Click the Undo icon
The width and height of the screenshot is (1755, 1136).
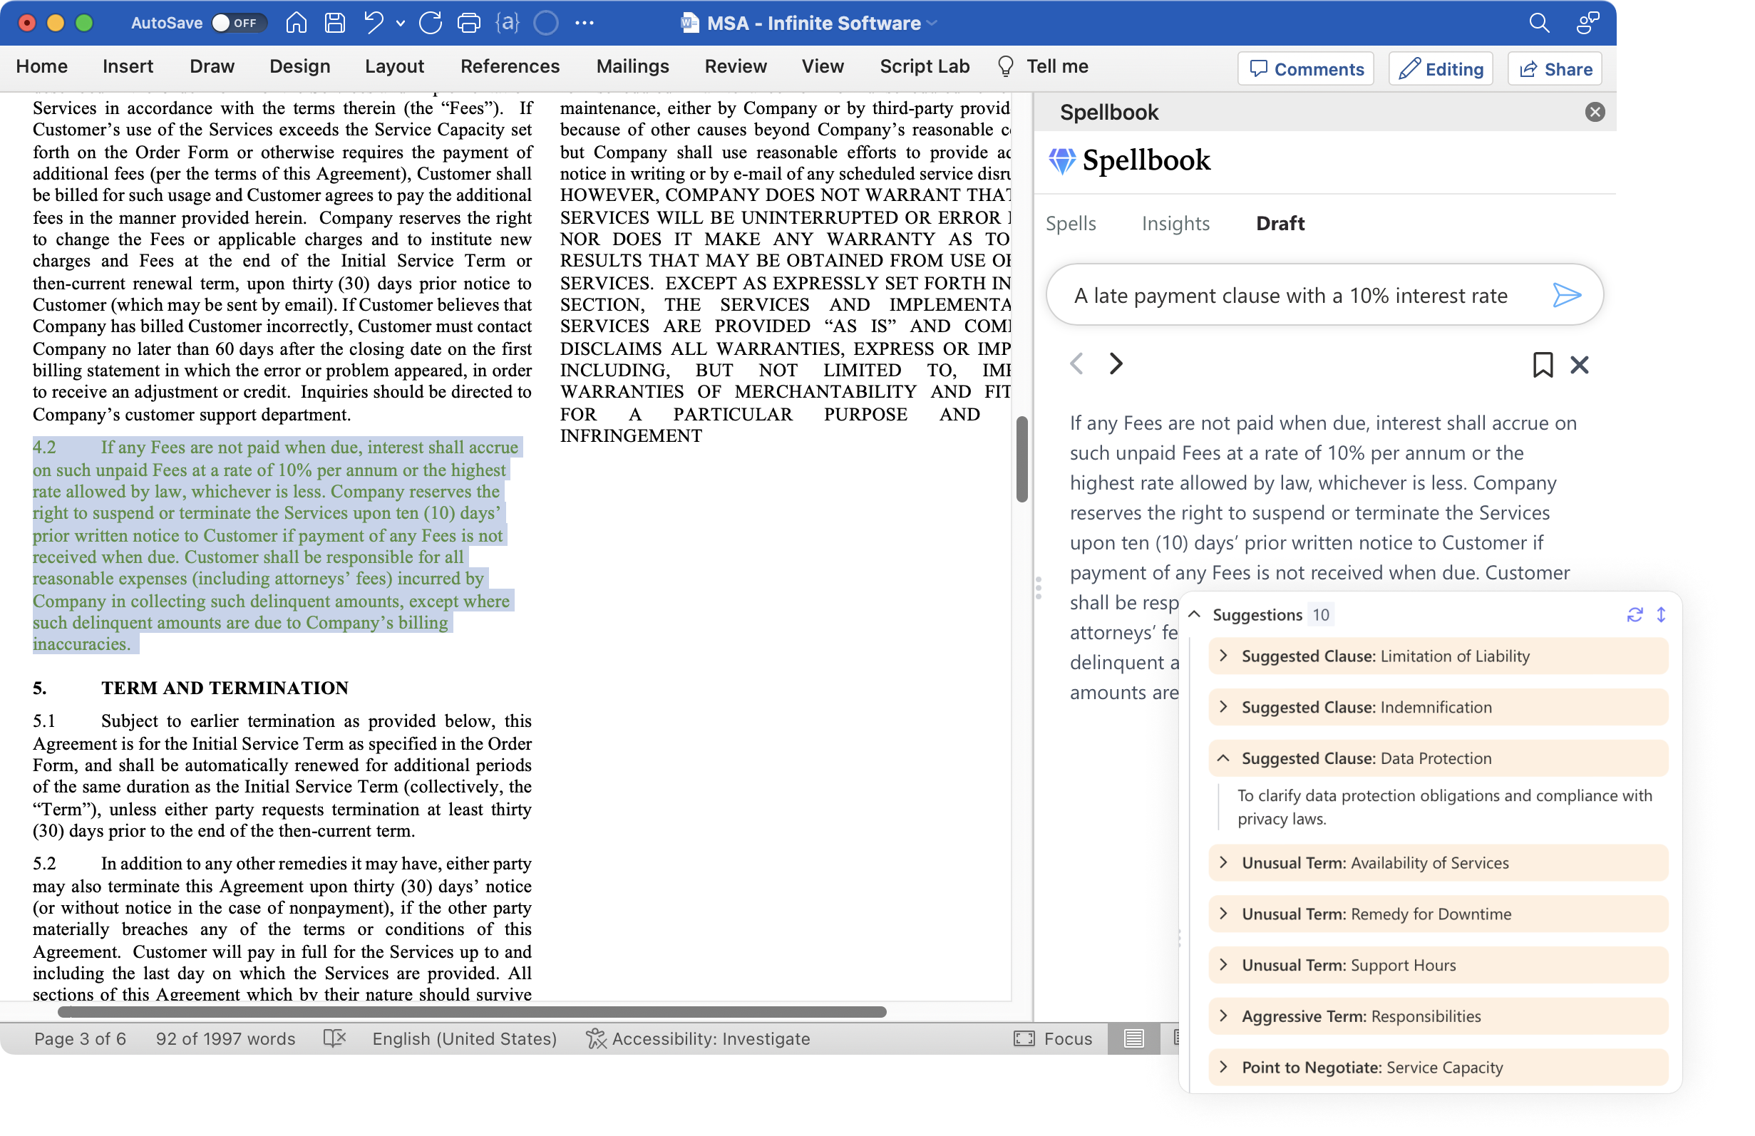[x=375, y=23]
